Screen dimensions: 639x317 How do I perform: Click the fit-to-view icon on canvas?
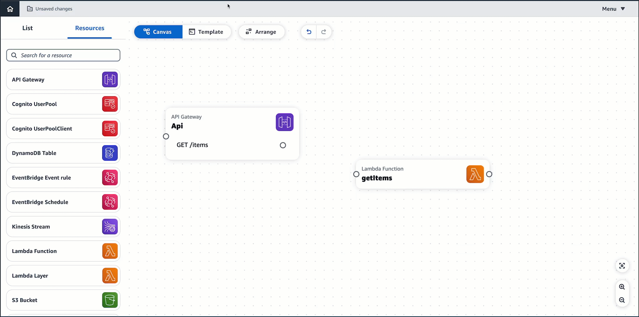(622, 266)
